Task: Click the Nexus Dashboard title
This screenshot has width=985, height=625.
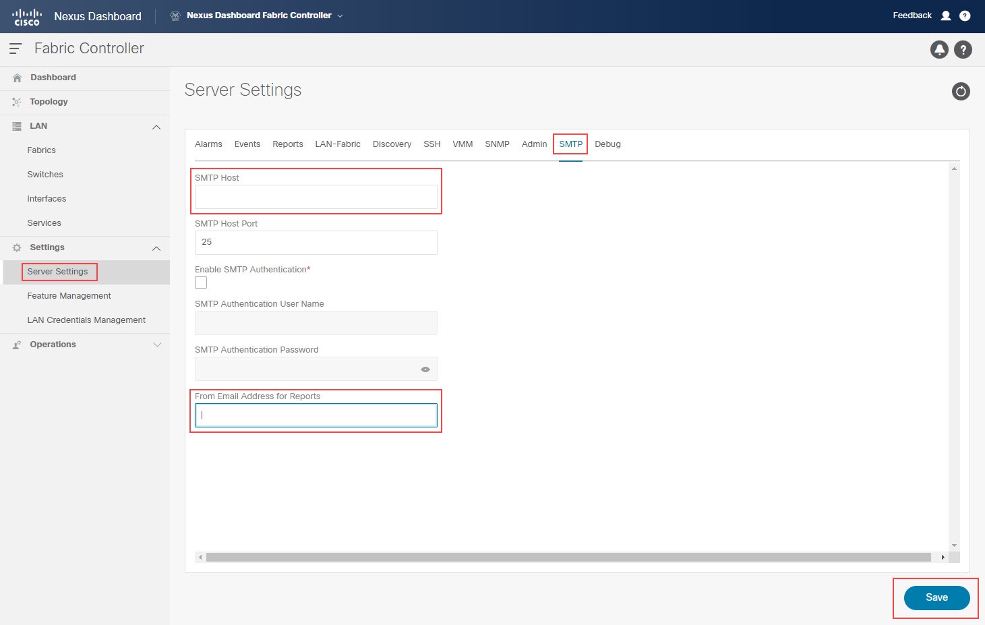Action: click(98, 16)
